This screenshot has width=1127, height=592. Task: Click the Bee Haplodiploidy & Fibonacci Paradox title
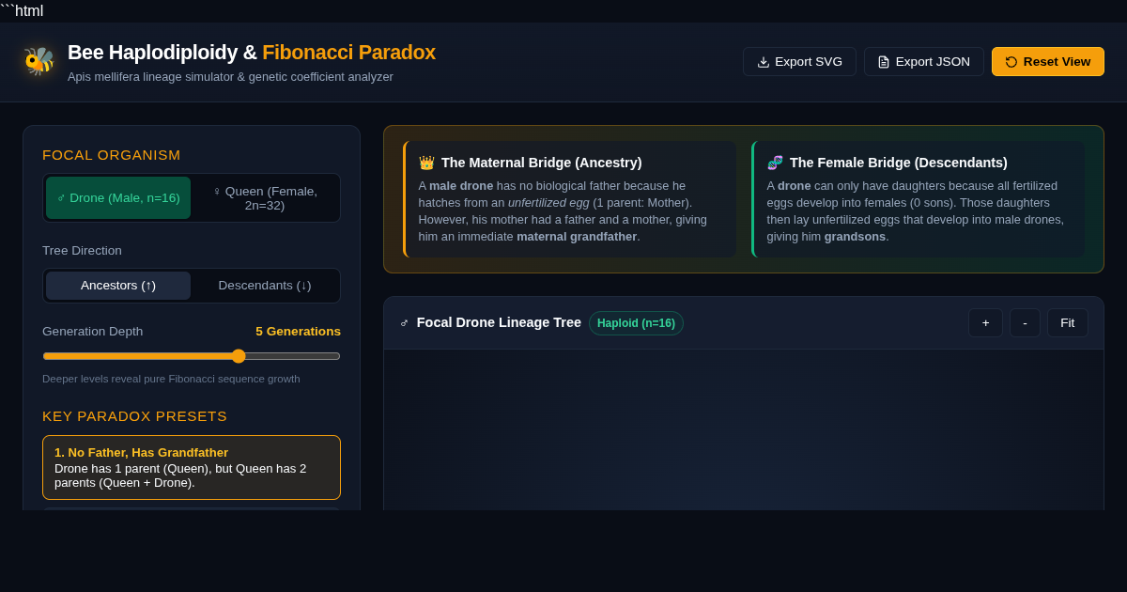point(252,53)
